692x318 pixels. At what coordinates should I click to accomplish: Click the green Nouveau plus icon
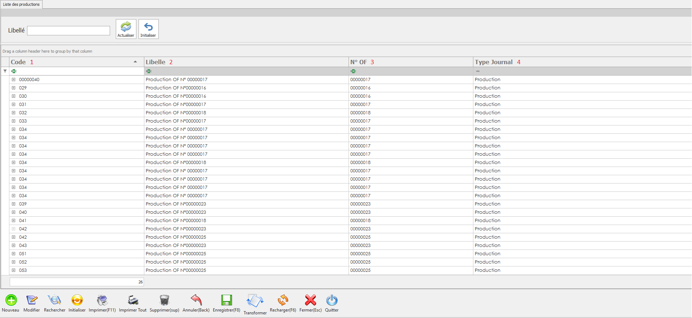point(11,300)
